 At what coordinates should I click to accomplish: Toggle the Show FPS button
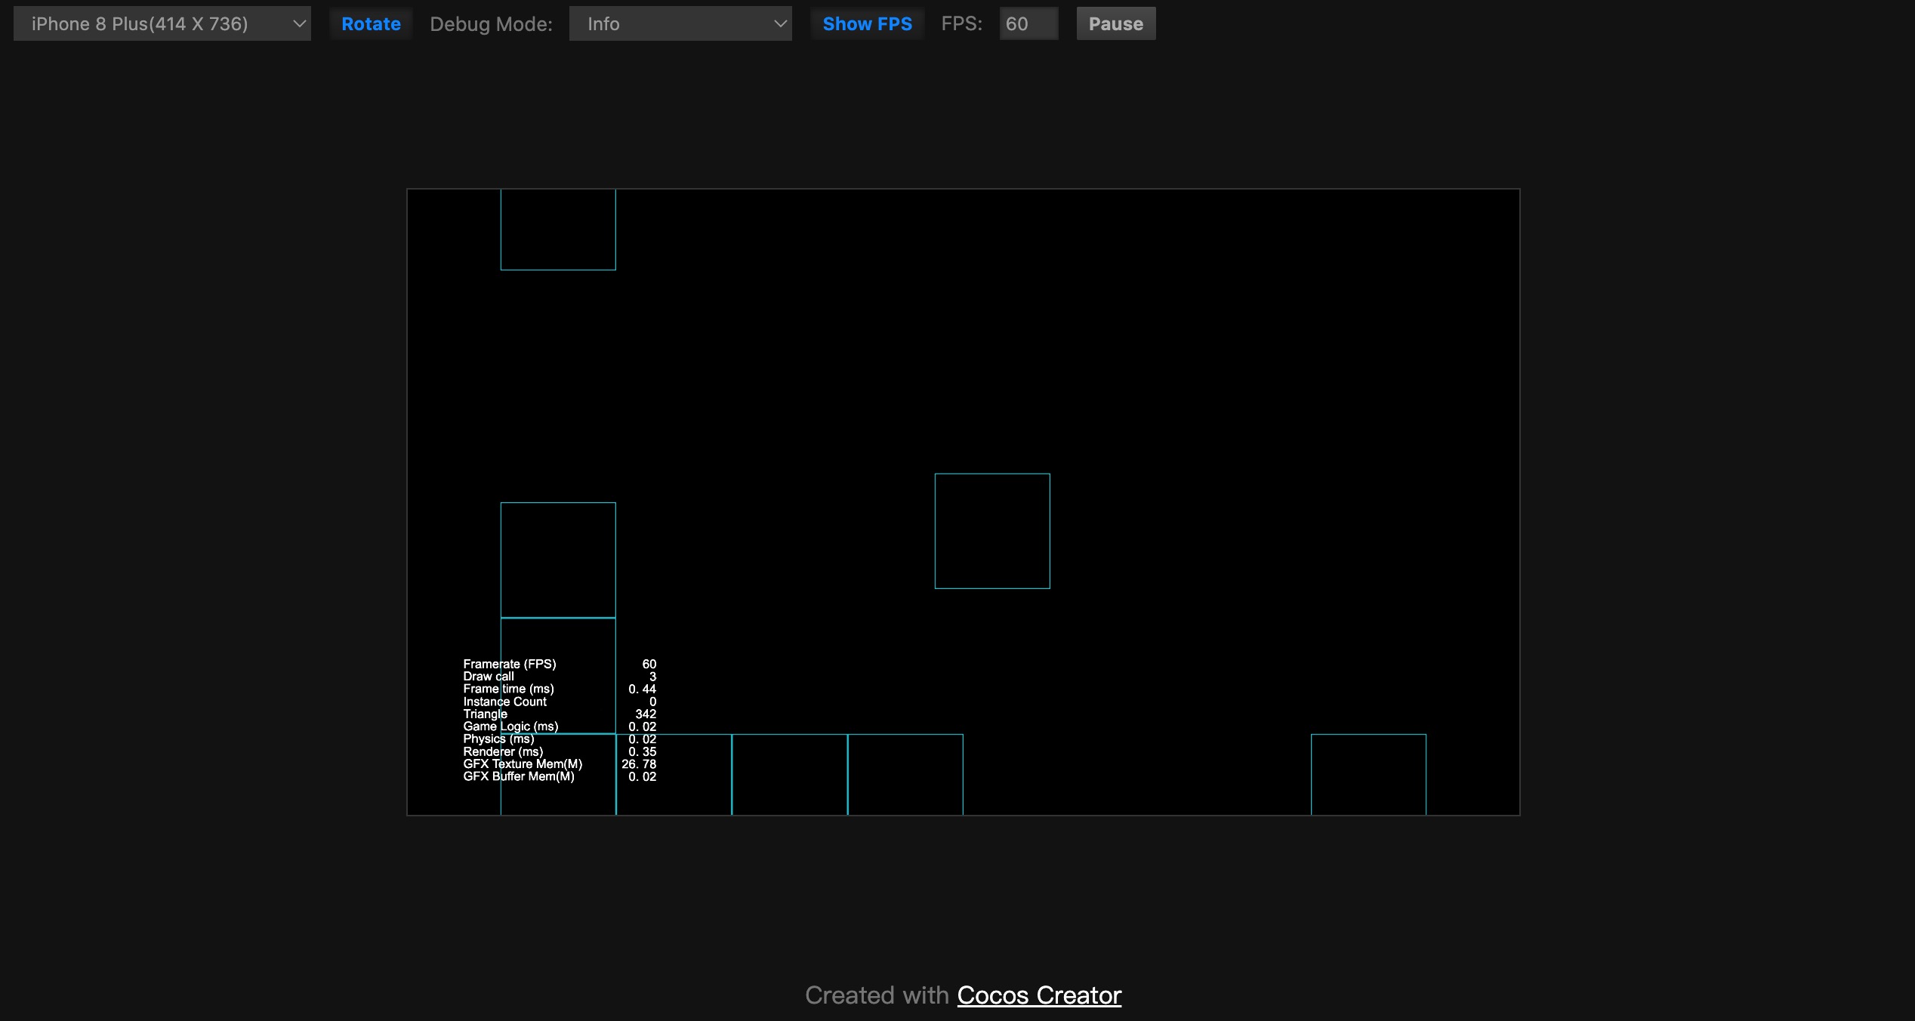[x=867, y=24]
